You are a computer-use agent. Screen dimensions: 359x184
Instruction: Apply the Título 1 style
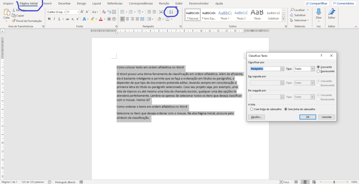[x=225, y=15]
